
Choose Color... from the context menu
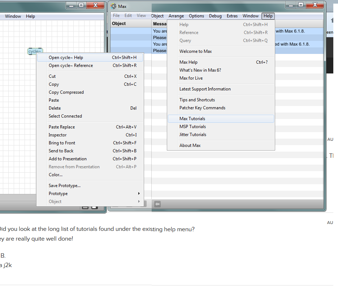click(x=56, y=175)
